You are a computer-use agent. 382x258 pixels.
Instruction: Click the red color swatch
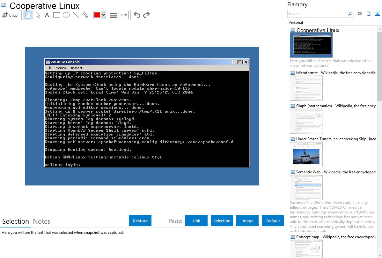97,15
